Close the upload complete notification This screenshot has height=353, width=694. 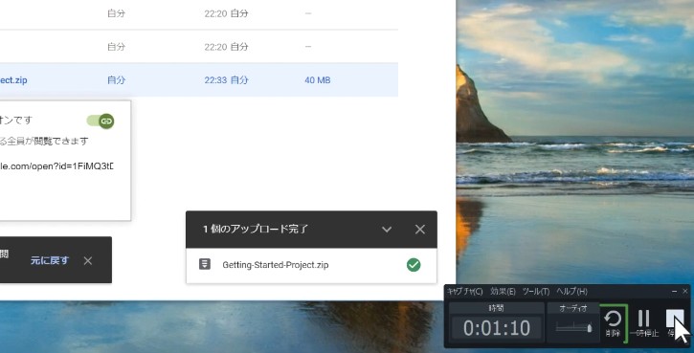click(x=420, y=230)
